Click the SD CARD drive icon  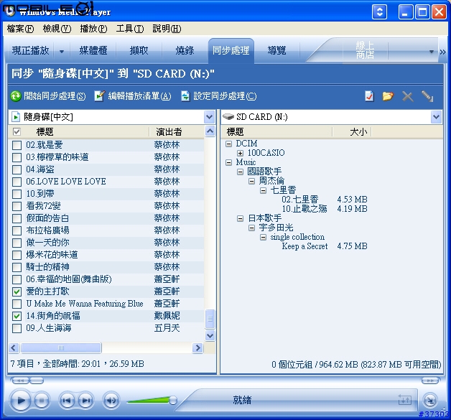coord(228,117)
